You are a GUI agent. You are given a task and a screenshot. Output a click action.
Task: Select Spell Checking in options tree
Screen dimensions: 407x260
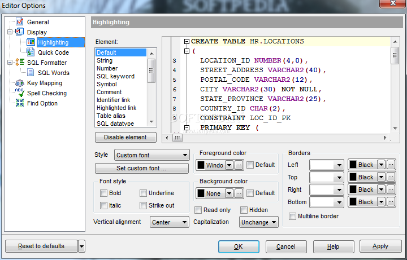47,93
